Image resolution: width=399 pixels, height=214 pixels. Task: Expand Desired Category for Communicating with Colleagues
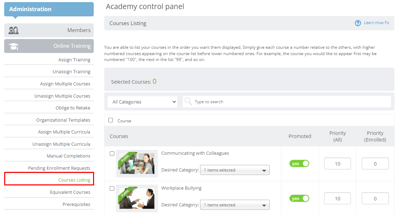[235, 170]
